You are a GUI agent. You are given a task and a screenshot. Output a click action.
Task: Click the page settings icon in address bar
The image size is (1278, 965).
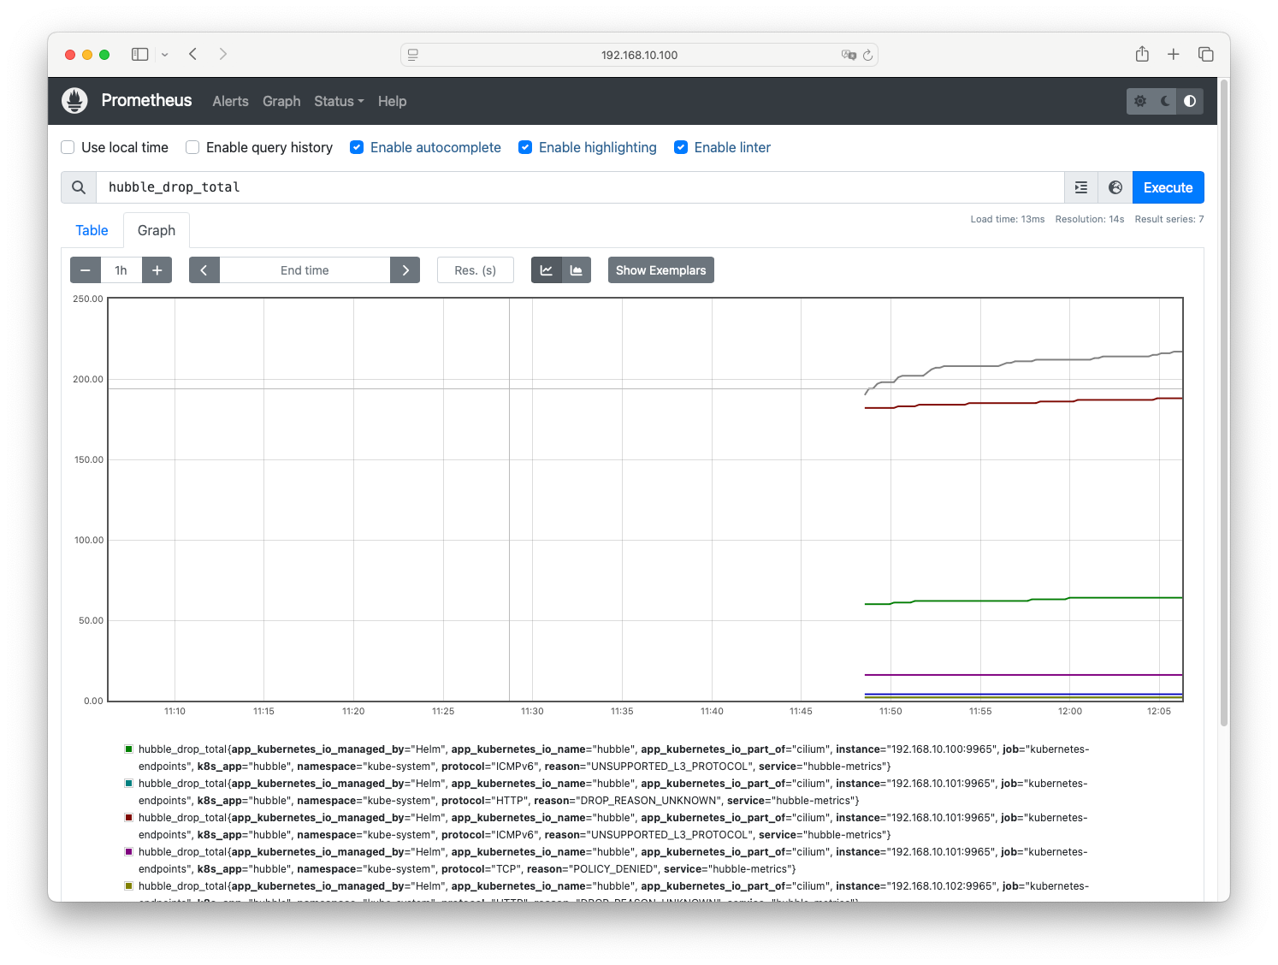(x=413, y=55)
